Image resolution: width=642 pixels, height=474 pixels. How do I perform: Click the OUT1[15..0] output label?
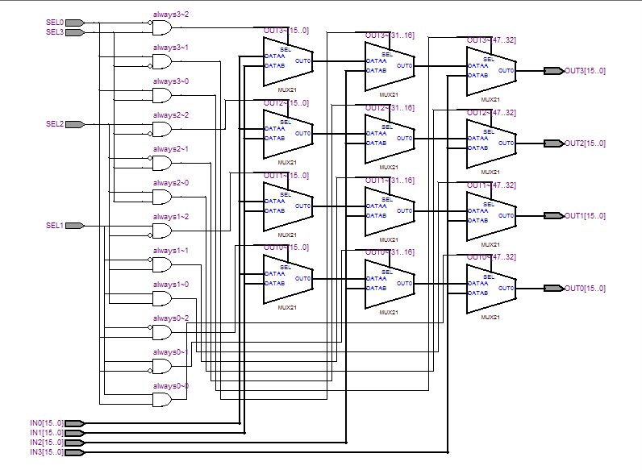(585, 216)
